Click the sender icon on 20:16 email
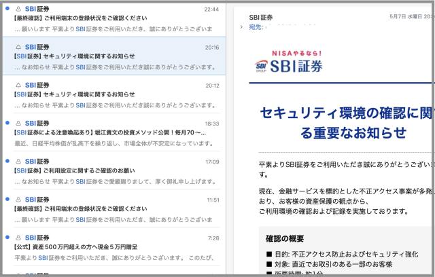435x277 pixels. pyautogui.click(x=18, y=47)
